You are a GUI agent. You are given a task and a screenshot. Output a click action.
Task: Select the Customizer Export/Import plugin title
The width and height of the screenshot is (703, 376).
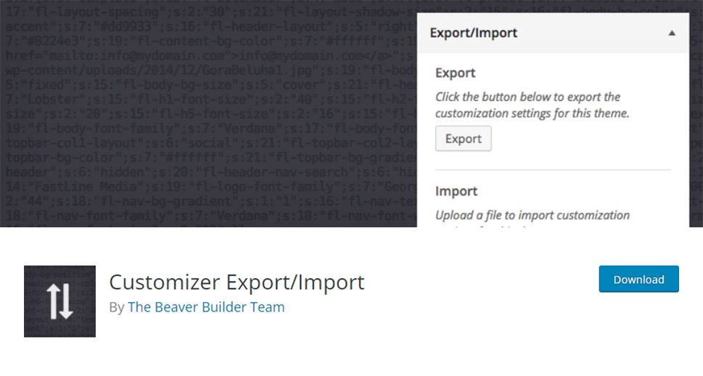point(237,282)
